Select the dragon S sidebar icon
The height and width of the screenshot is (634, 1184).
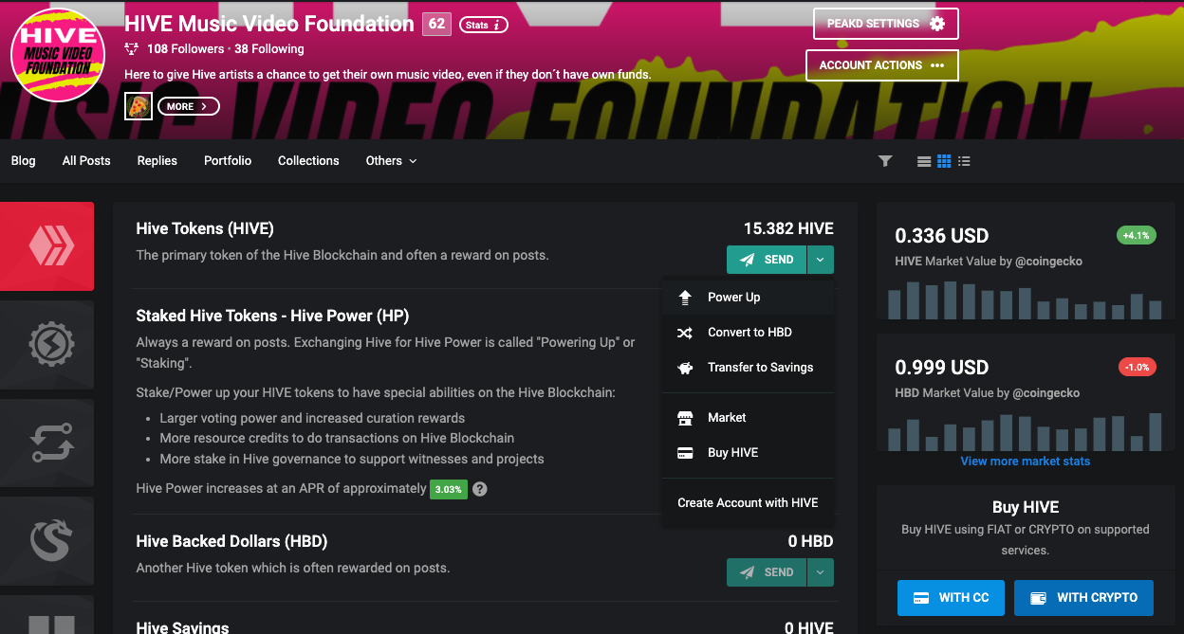[46, 541]
